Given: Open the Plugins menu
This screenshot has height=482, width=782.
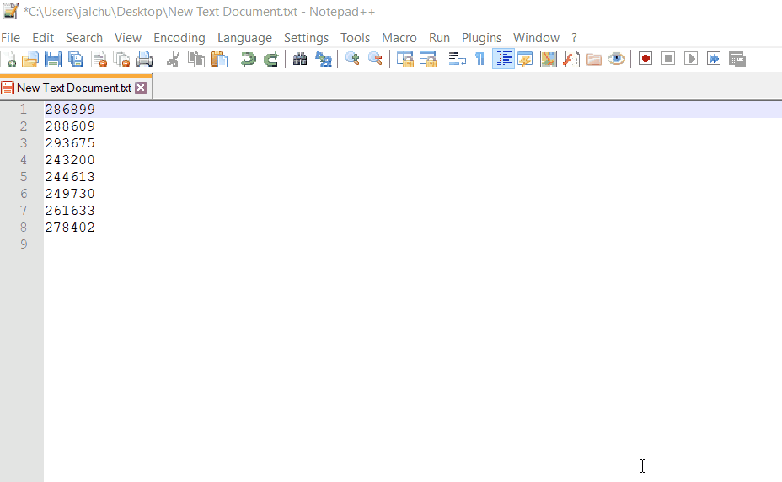Looking at the screenshot, I should [x=481, y=38].
